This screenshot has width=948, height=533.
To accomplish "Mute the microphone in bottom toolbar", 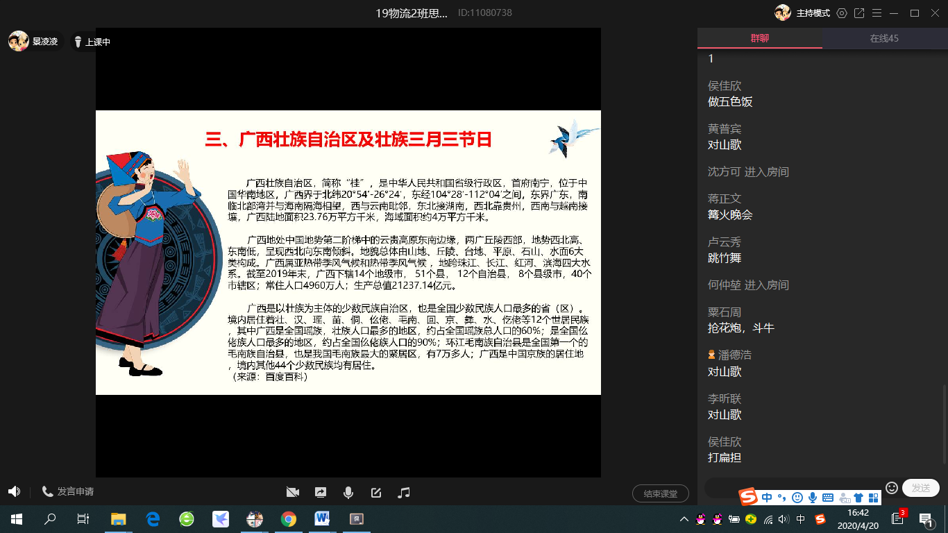I will tap(348, 492).
